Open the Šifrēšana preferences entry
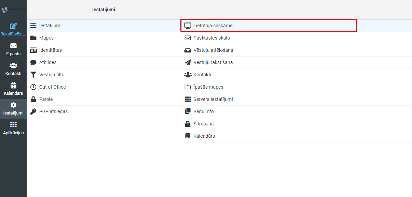The height and width of the screenshot is (197, 412). point(203,124)
